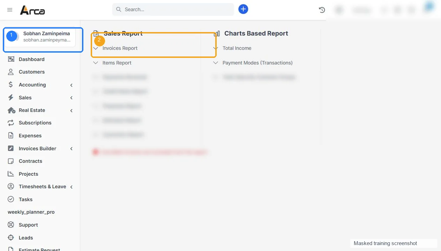Open the Contracts sidebar item
The height and width of the screenshot is (251, 441).
pos(40,161)
